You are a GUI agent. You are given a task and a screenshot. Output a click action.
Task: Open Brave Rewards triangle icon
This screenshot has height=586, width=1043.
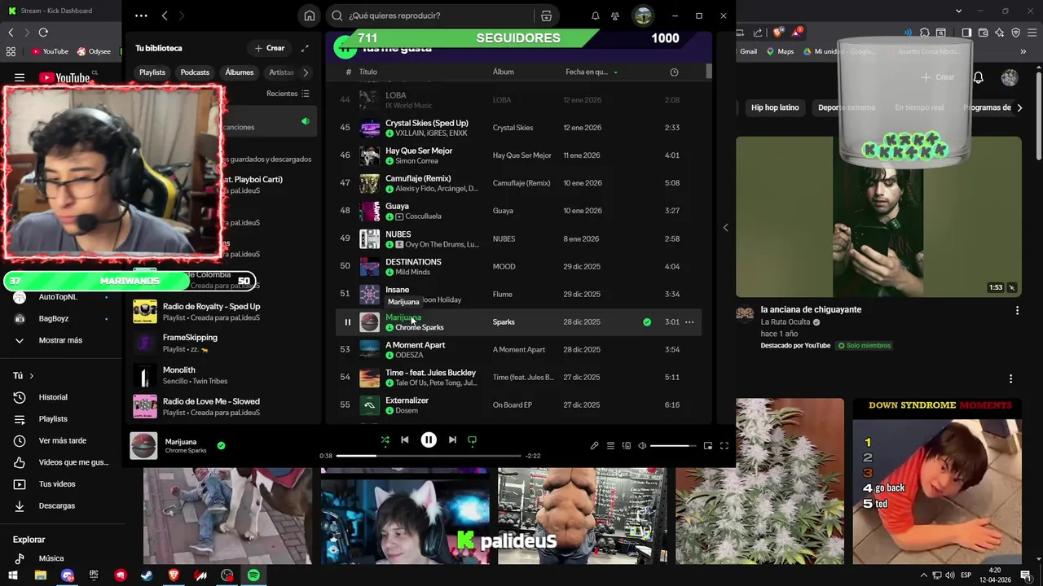pos(797,33)
